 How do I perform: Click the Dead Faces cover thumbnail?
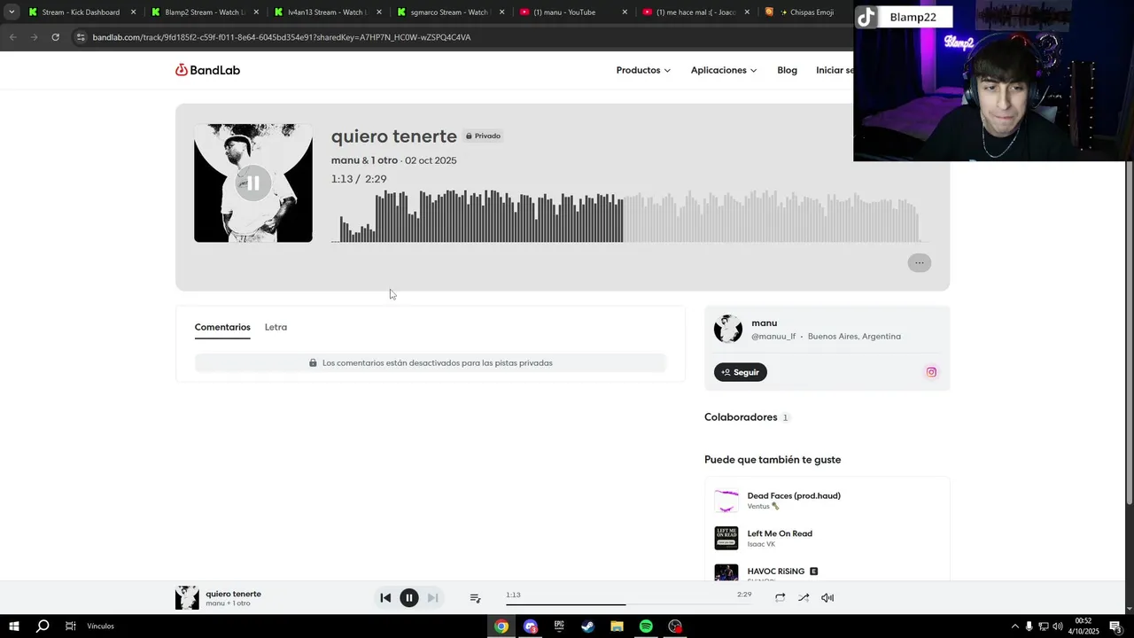tap(726, 501)
